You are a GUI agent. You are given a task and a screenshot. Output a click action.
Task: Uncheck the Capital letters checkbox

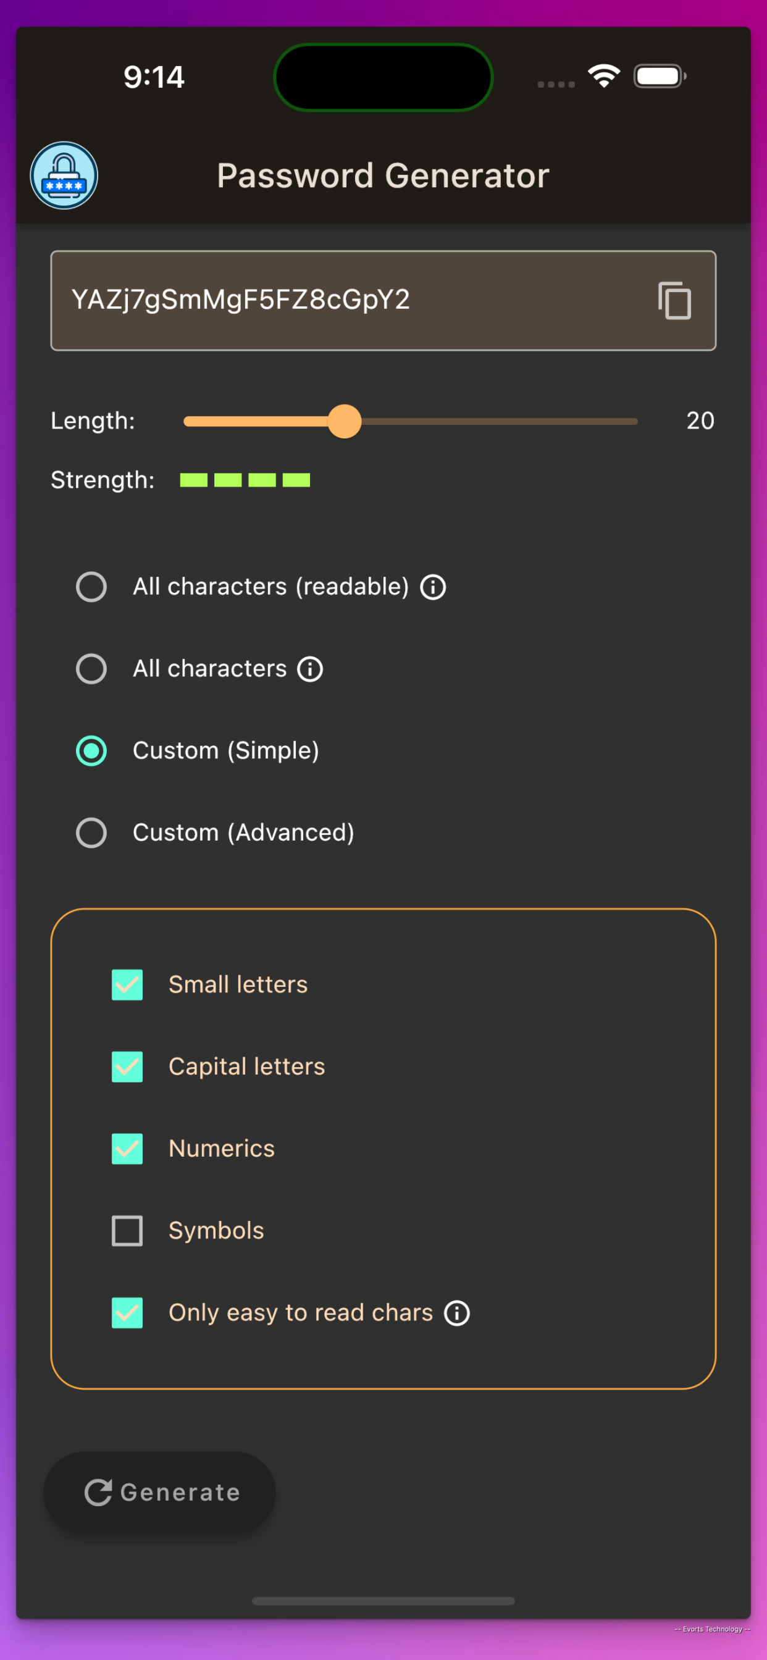(x=127, y=1067)
